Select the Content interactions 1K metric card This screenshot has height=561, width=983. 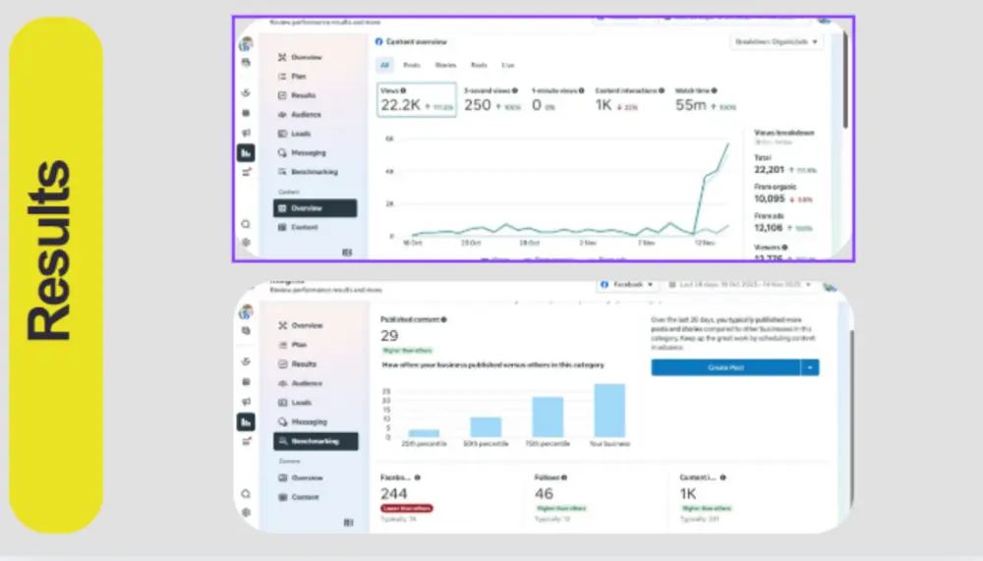tap(629, 99)
